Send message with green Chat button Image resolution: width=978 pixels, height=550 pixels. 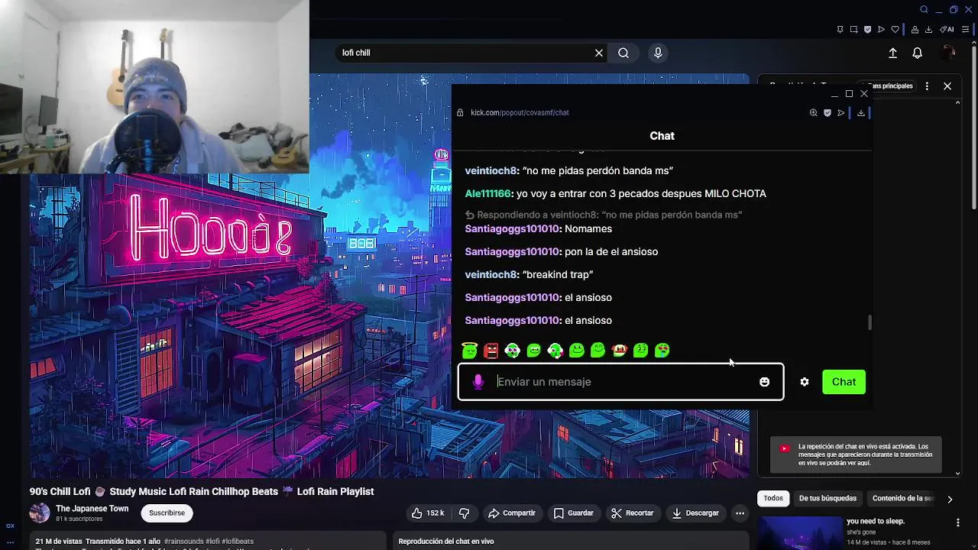[x=844, y=382]
